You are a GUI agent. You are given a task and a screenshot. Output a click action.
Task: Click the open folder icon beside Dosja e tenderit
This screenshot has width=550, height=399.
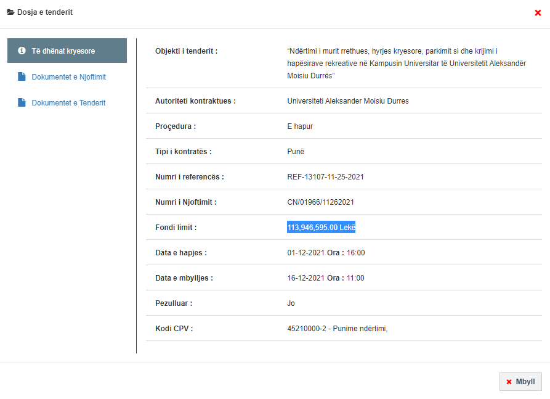click(x=10, y=12)
